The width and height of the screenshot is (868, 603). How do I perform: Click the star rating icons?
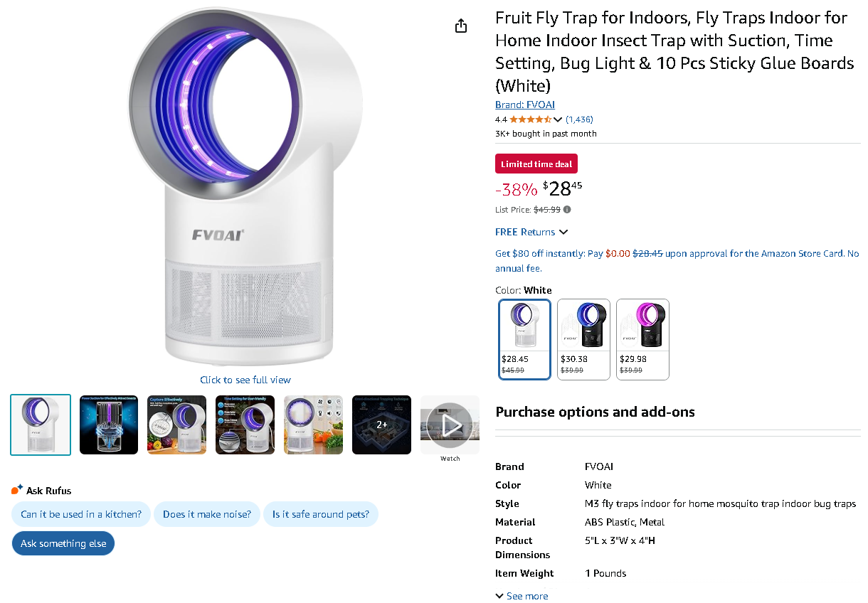[x=530, y=119]
